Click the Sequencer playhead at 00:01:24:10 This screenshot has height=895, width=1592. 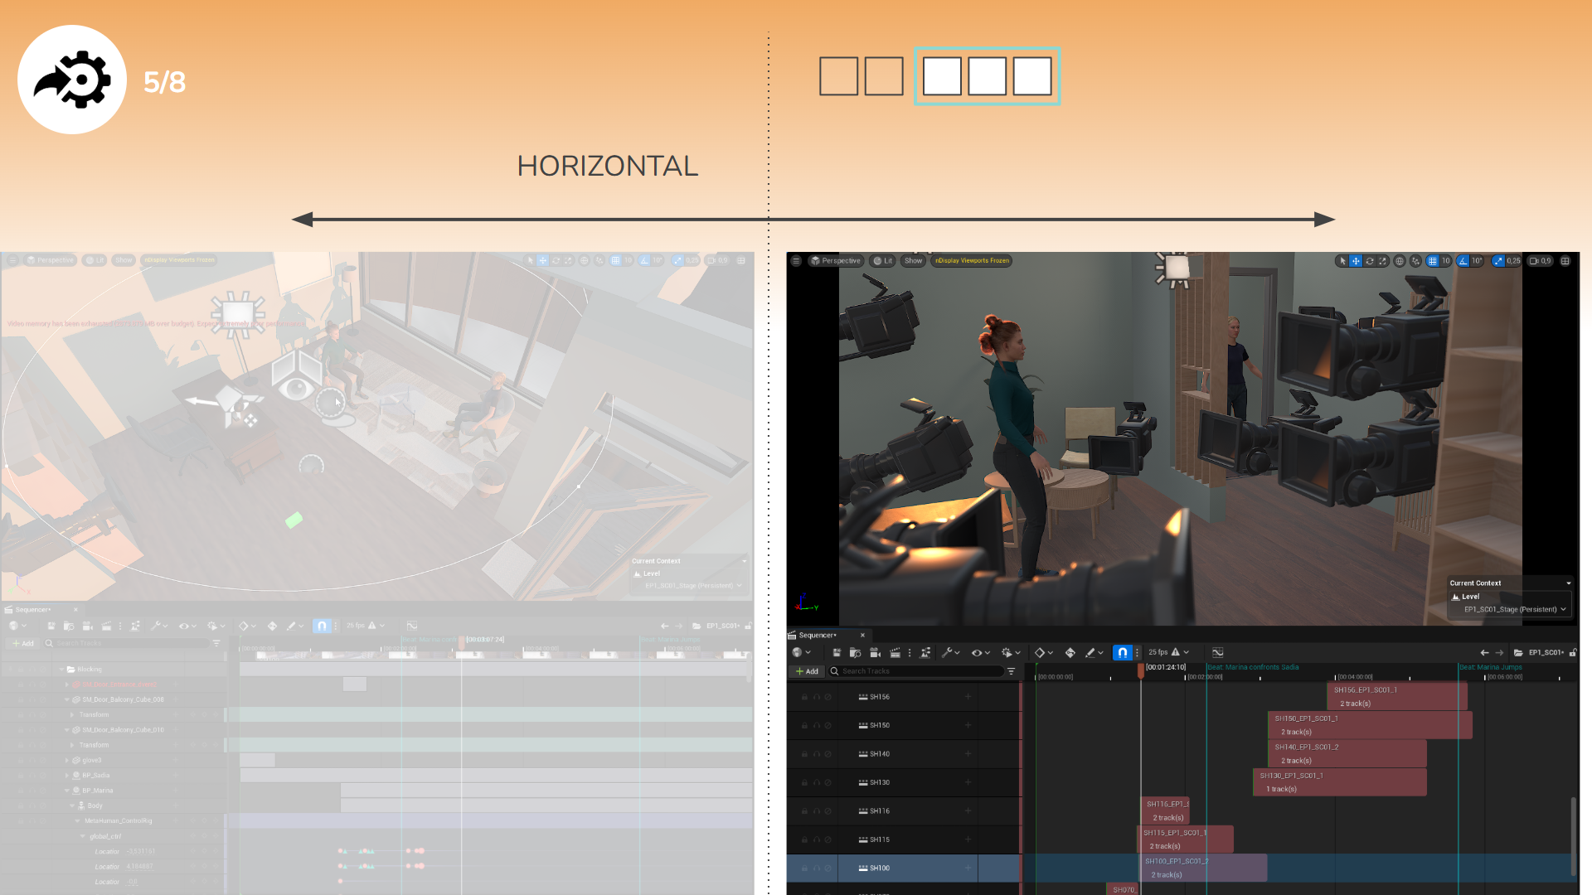[x=1141, y=668]
